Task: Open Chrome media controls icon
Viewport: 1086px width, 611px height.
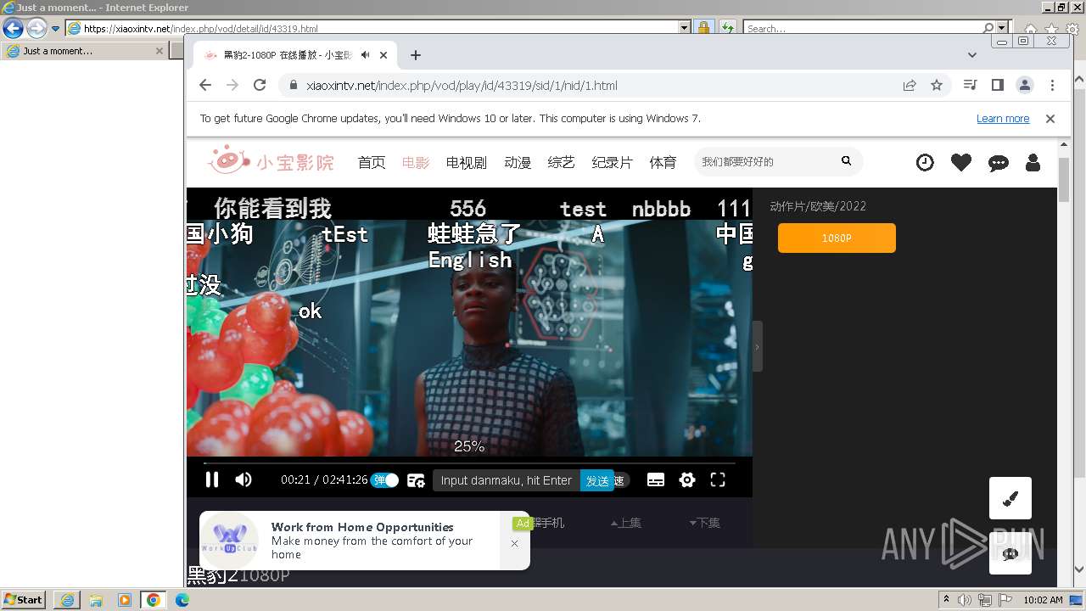Action: (971, 85)
